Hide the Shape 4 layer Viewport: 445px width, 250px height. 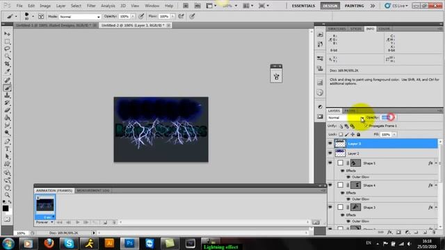coord(330,185)
